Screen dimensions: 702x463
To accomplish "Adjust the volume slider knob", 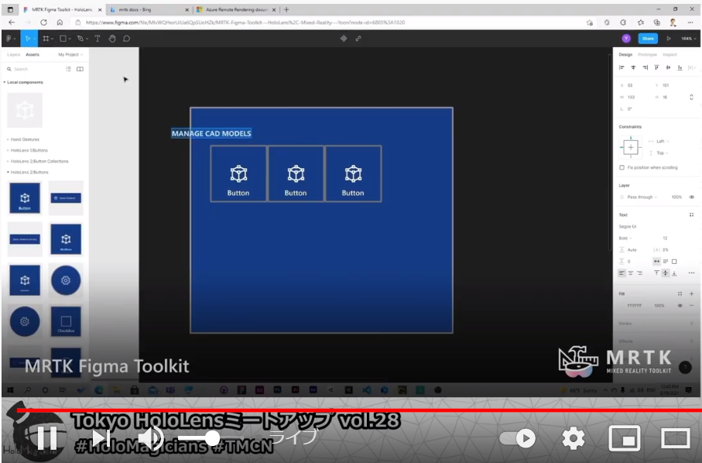I will [212, 438].
